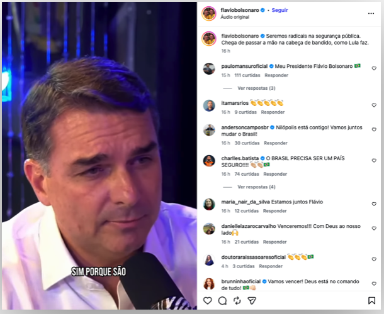Viewport: 384px width, 314px height.
Task: Reply to andersoncamposbr's comment
Action: point(276,143)
